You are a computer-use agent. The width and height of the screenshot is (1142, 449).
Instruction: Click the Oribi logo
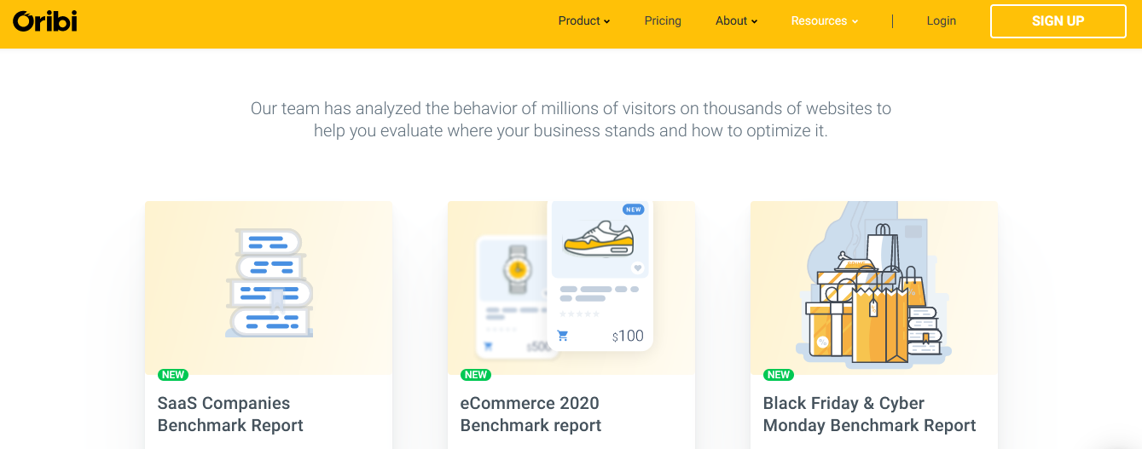(44, 20)
